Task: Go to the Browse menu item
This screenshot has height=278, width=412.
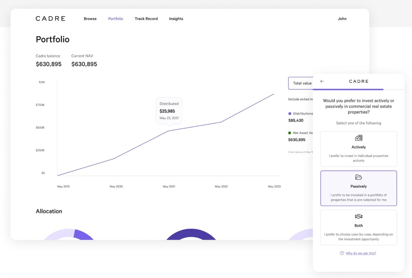Action: (90, 19)
